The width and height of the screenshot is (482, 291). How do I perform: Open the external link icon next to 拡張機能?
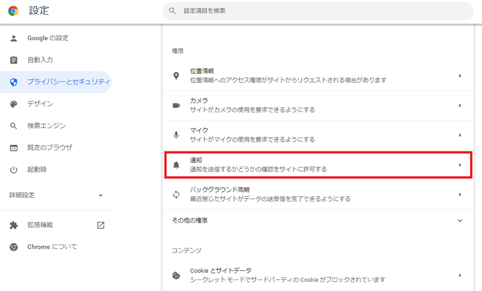101,225
